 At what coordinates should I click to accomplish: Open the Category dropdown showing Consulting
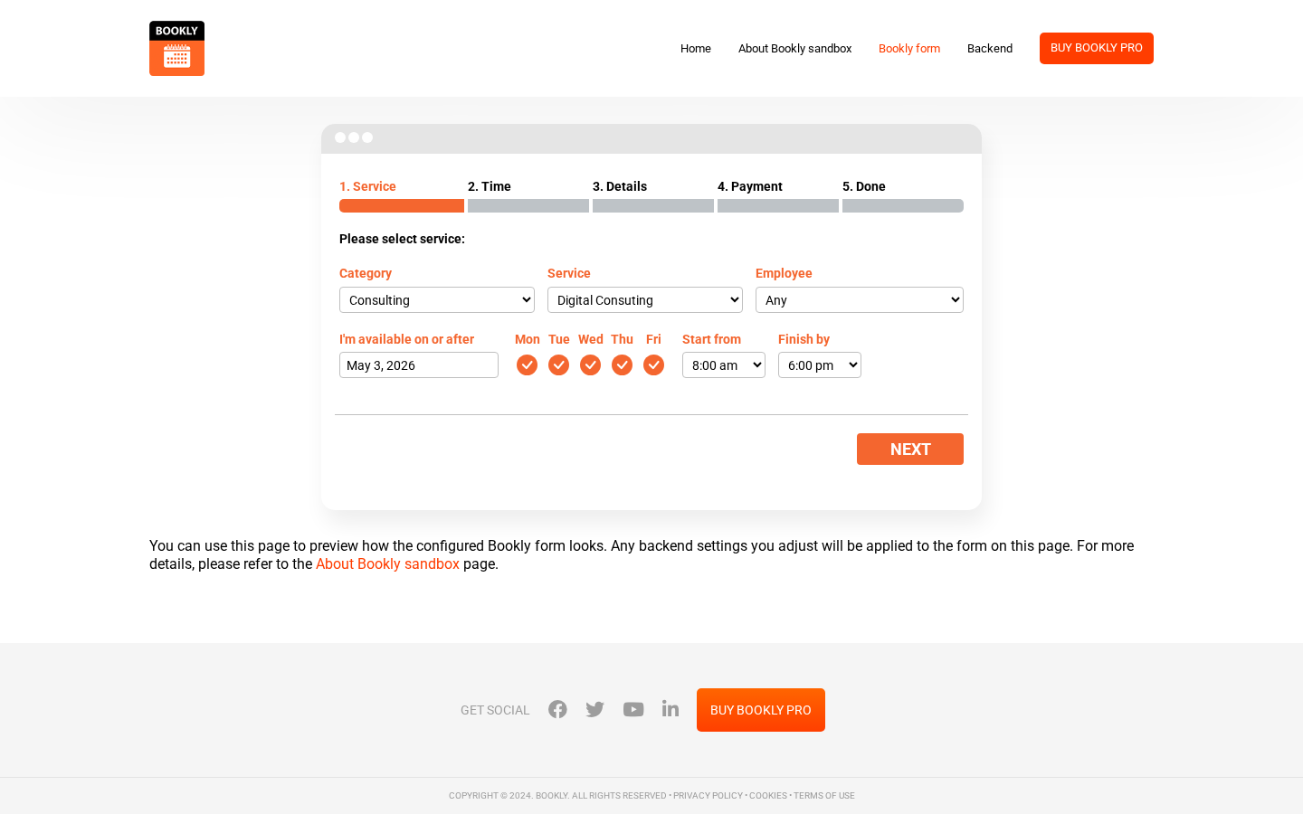[437, 299]
